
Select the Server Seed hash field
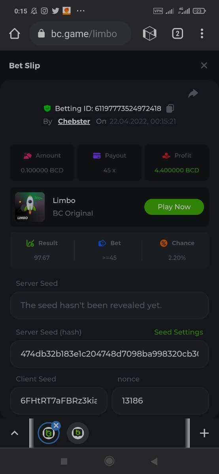coord(109,354)
